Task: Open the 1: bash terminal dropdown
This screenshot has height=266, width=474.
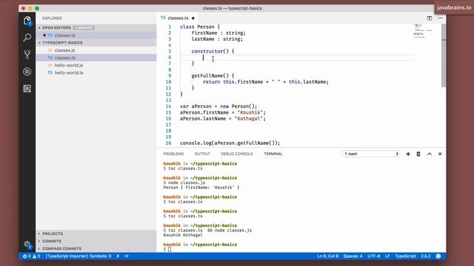Action: point(371,154)
